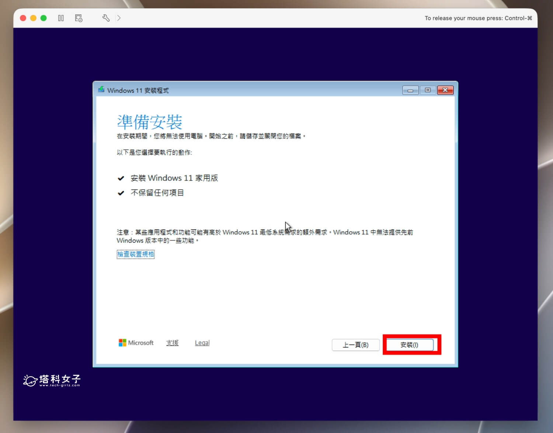Open the 支援 support link
This screenshot has height=433, width=553.
[172, 343]
